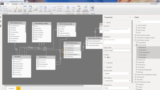Open Recent Sources in the ribbon
The image size is (160, 90).
pos(20,9)
